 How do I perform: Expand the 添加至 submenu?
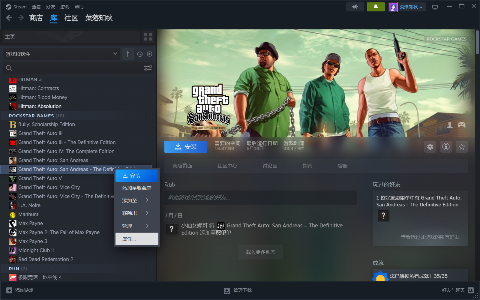tap(137, 200)
